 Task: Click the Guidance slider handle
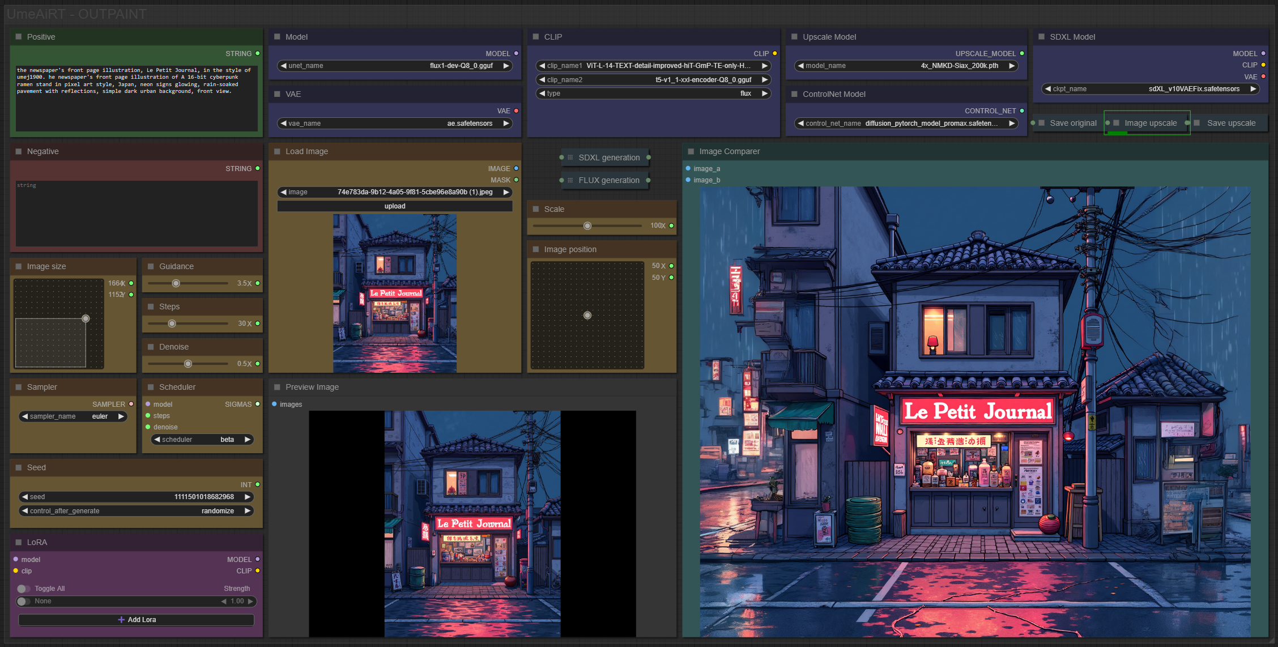point(176,283)
